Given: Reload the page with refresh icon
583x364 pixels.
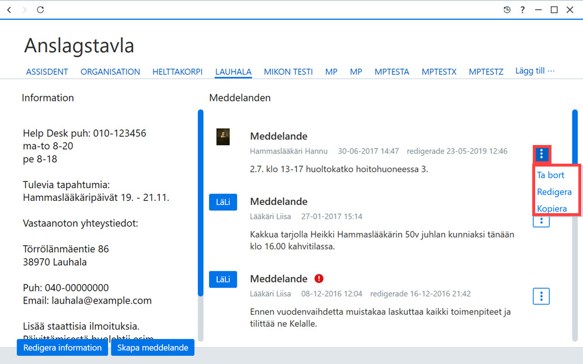Looking at the screenshot, I should click(x=40, y=10).
